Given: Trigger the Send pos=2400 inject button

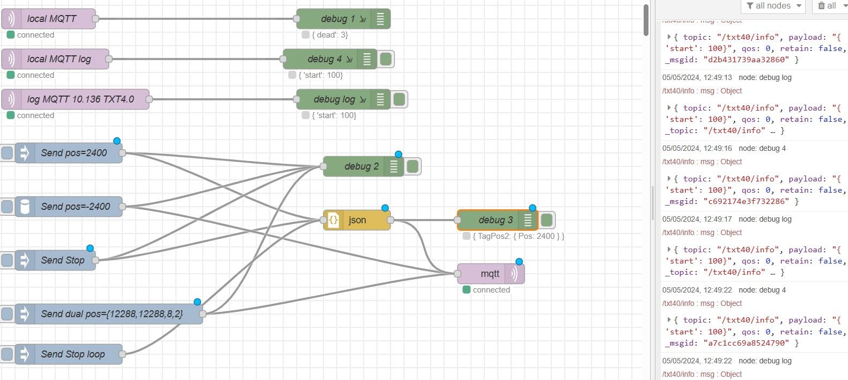Looking at the screenshot, I should 7,153.
